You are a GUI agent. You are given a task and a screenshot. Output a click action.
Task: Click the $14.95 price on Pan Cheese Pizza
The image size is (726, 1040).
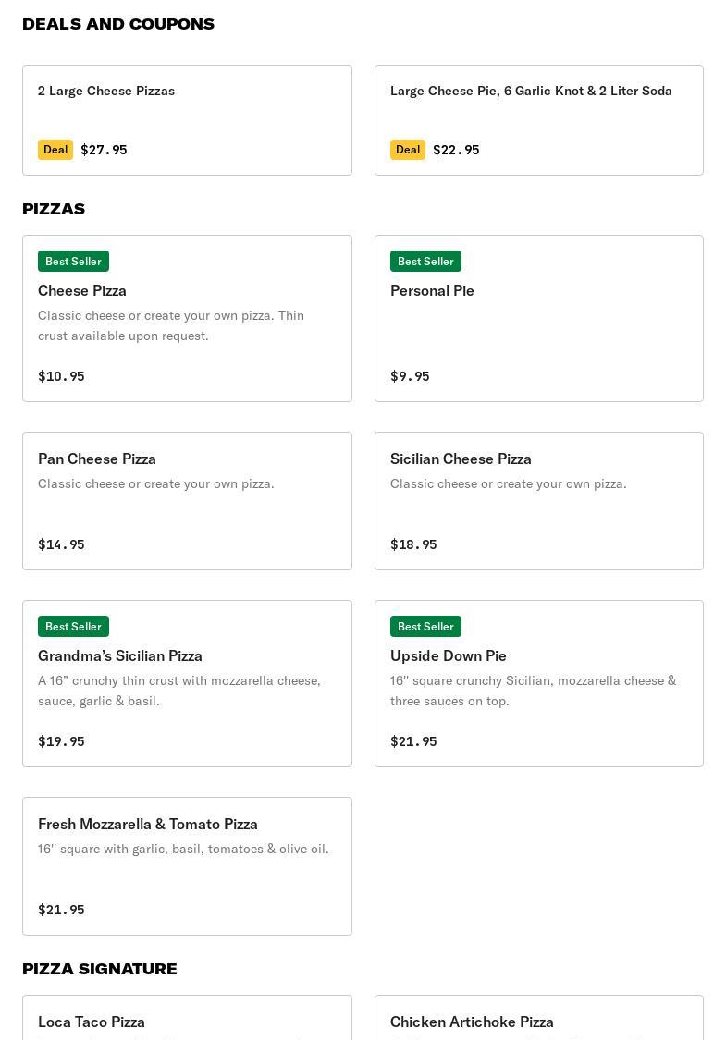[61, 544]
